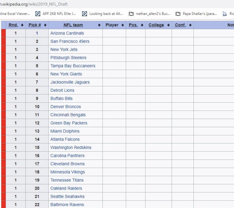Open the Cleveland Browns link
The width and height of the screenshot is (234, 208).
click(x=67, y=164)
